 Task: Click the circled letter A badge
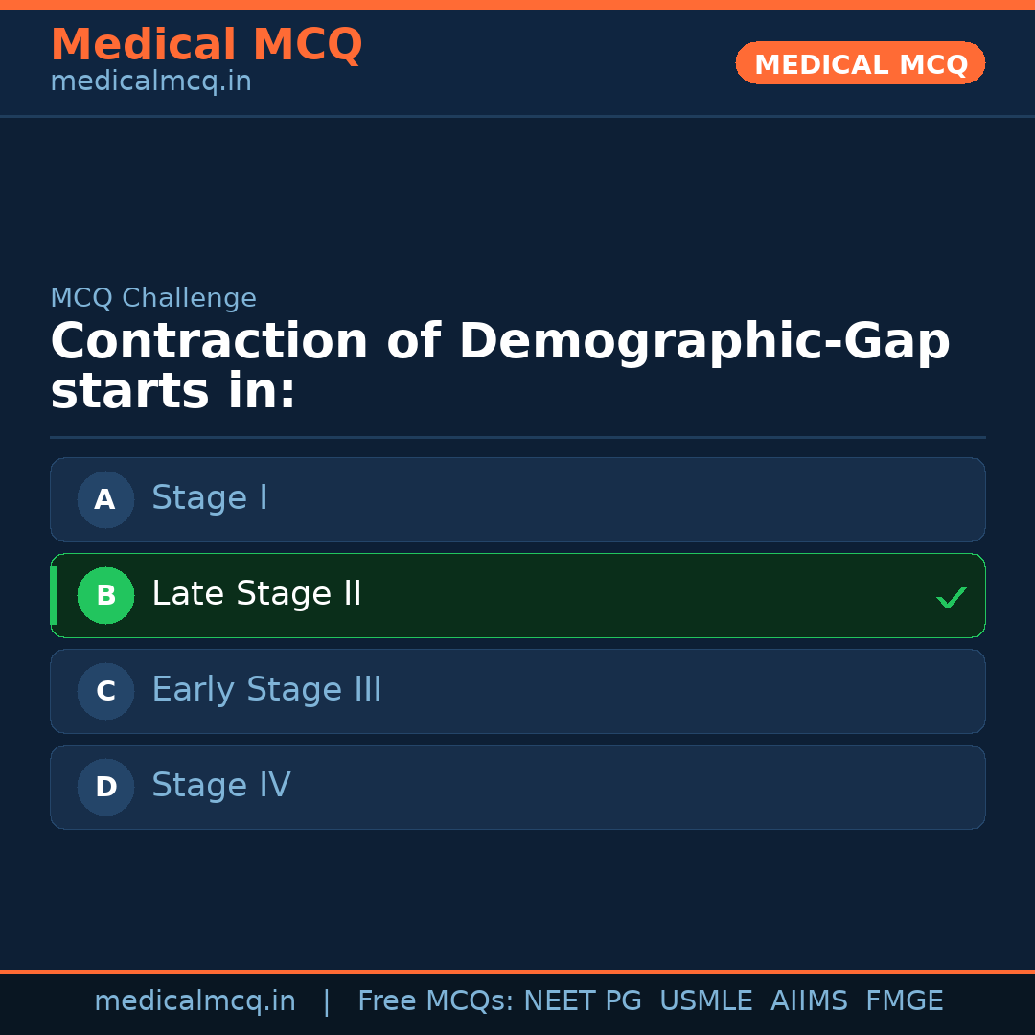point(105,499)
